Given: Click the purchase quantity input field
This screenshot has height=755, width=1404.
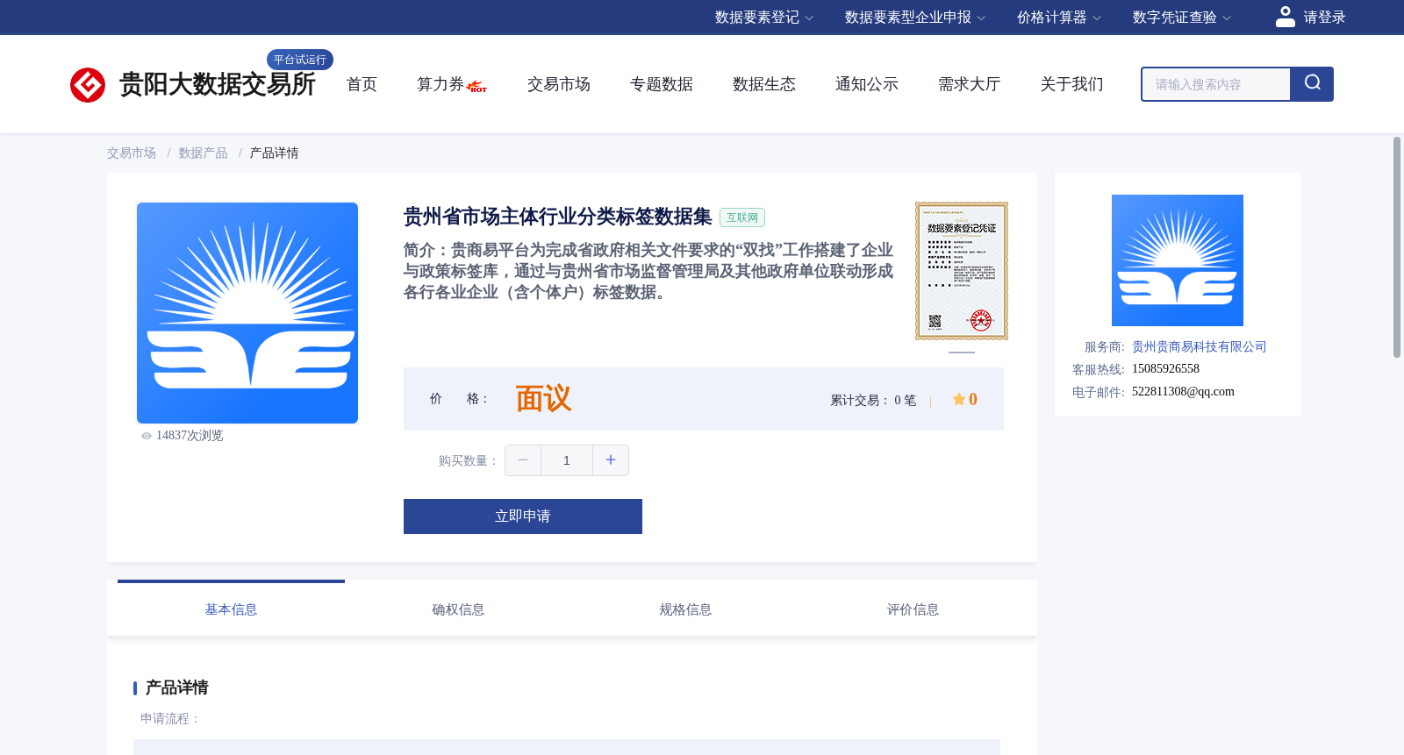Looking at the screenshot, I should 567,460.
